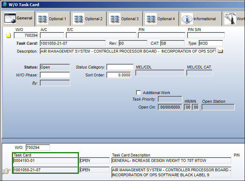
Task: Click the Informational tab's blue info icon
Action: tap(187, 19)
